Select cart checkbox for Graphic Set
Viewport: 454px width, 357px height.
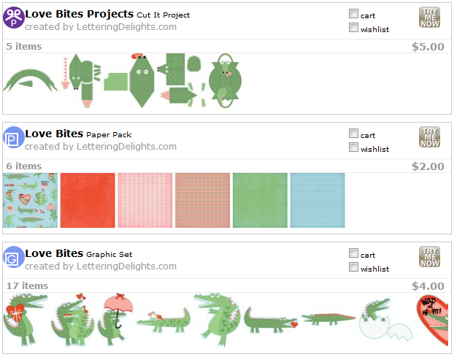click(x=354, y=253)
